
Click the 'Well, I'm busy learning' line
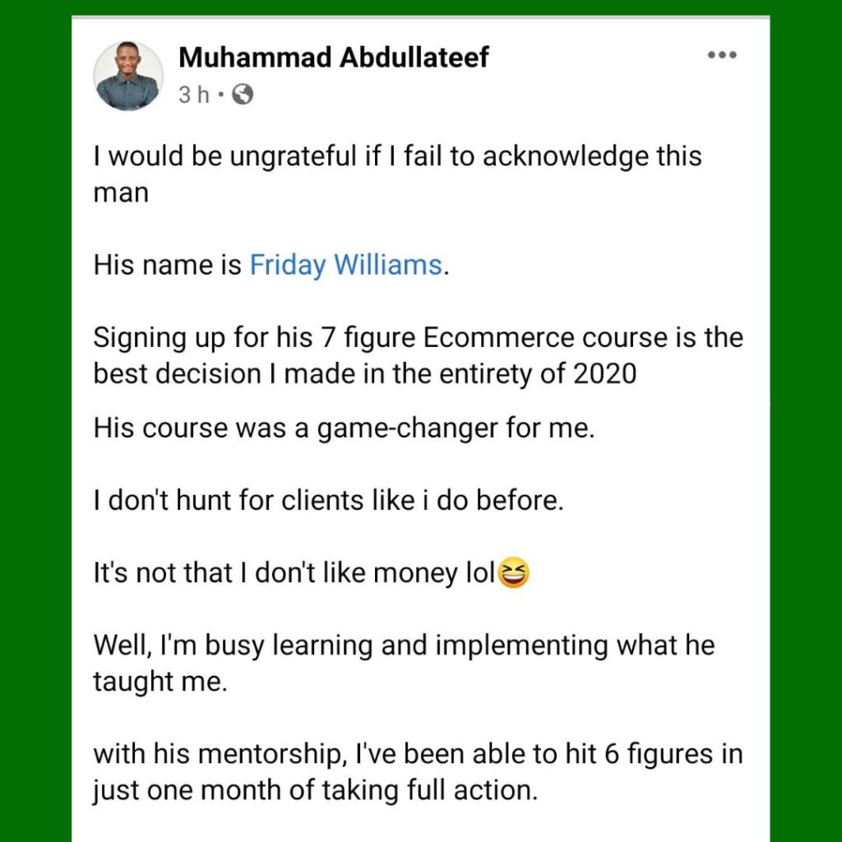click(x=404, y=646)
